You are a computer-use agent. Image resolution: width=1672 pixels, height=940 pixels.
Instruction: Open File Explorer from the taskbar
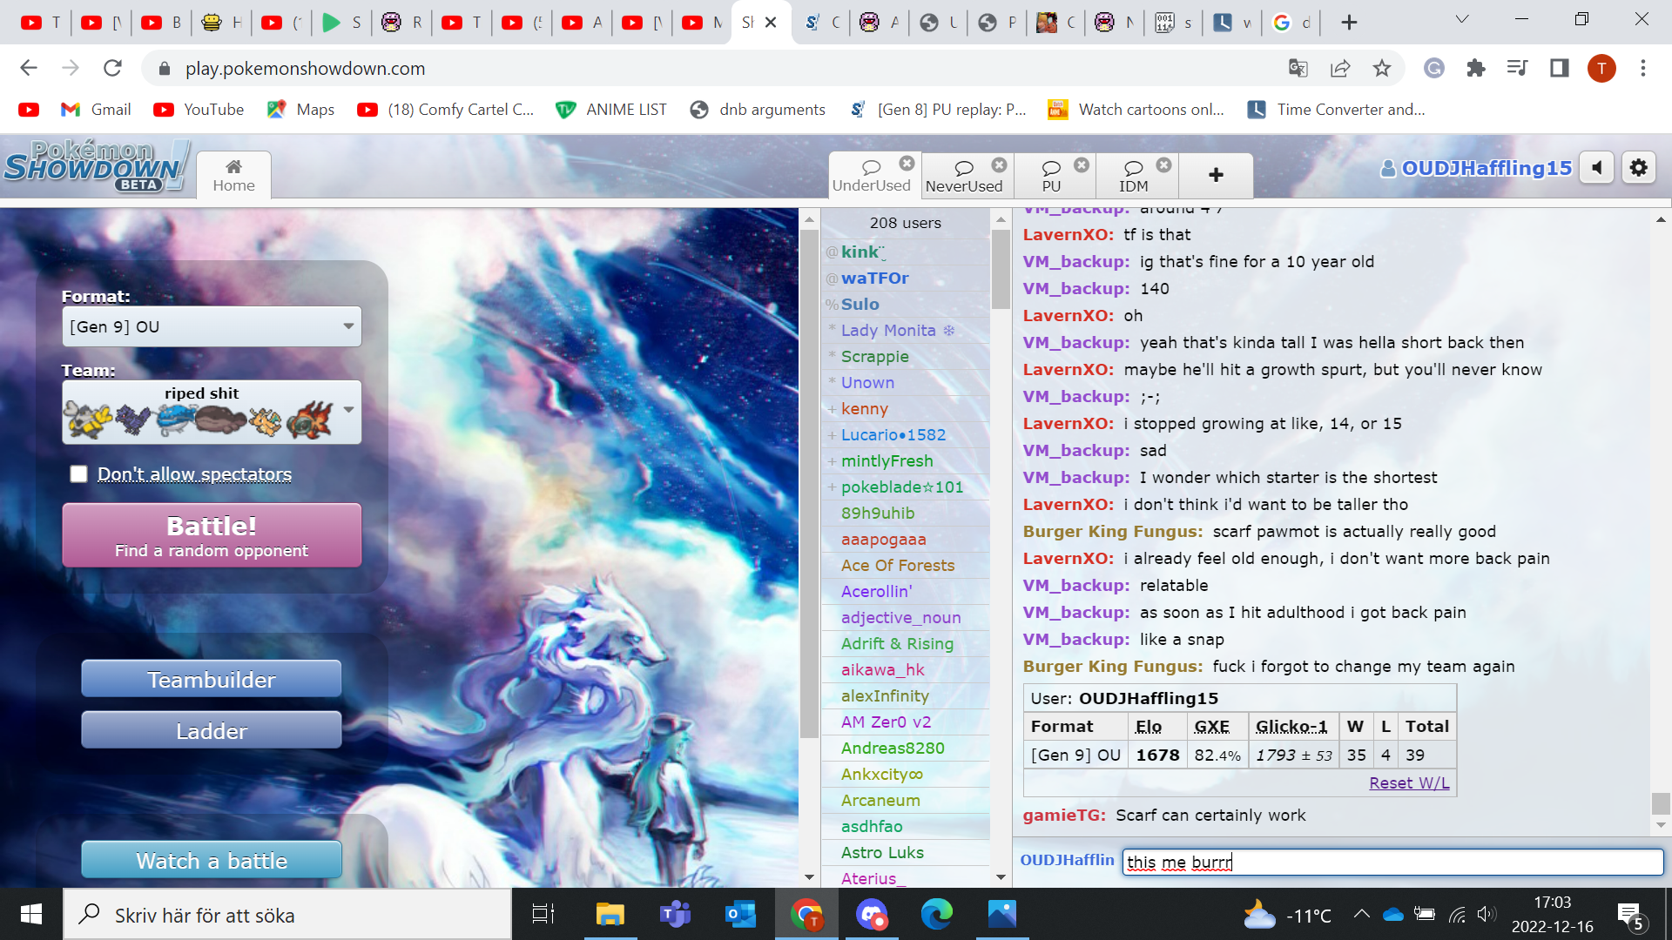pos(610,914)
